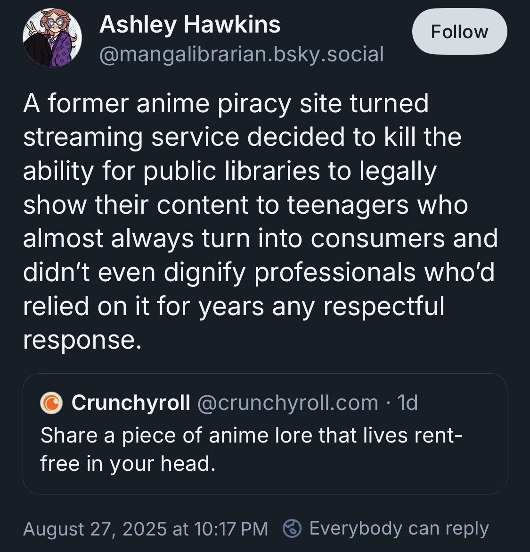Click the word "consumers" in the post
Screen dimensions: 530x552
tap(378, 238)
